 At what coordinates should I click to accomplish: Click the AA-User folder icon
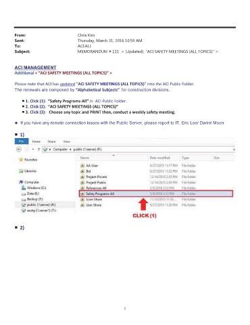pyautogui.click(x=82, y=165)
